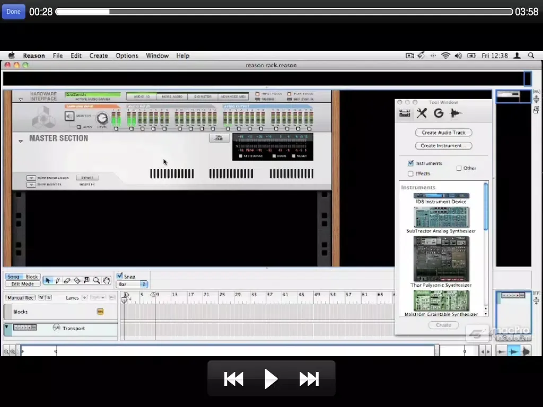Select the Pencil tool
The image size is (543, 407).
pos(57,280)
